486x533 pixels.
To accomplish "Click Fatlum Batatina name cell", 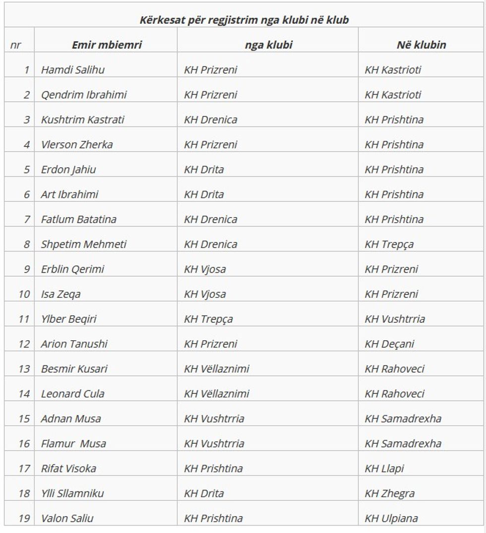I will [x=79, y=219].
